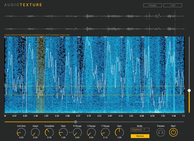
Task: Click the vertical slider handle right of spectrogram
Action: 189,91
